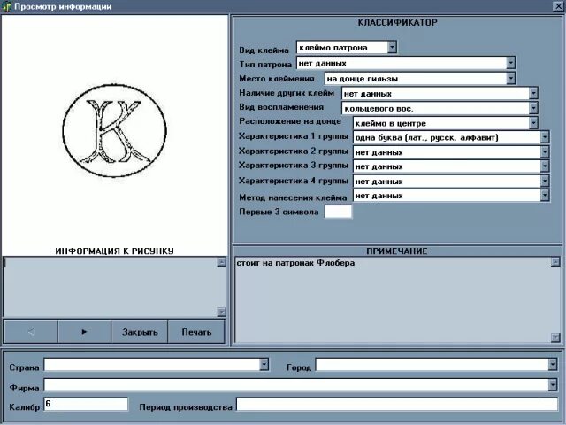Open the Место клеймения dropdown arrow

click(x=510, y=78)
